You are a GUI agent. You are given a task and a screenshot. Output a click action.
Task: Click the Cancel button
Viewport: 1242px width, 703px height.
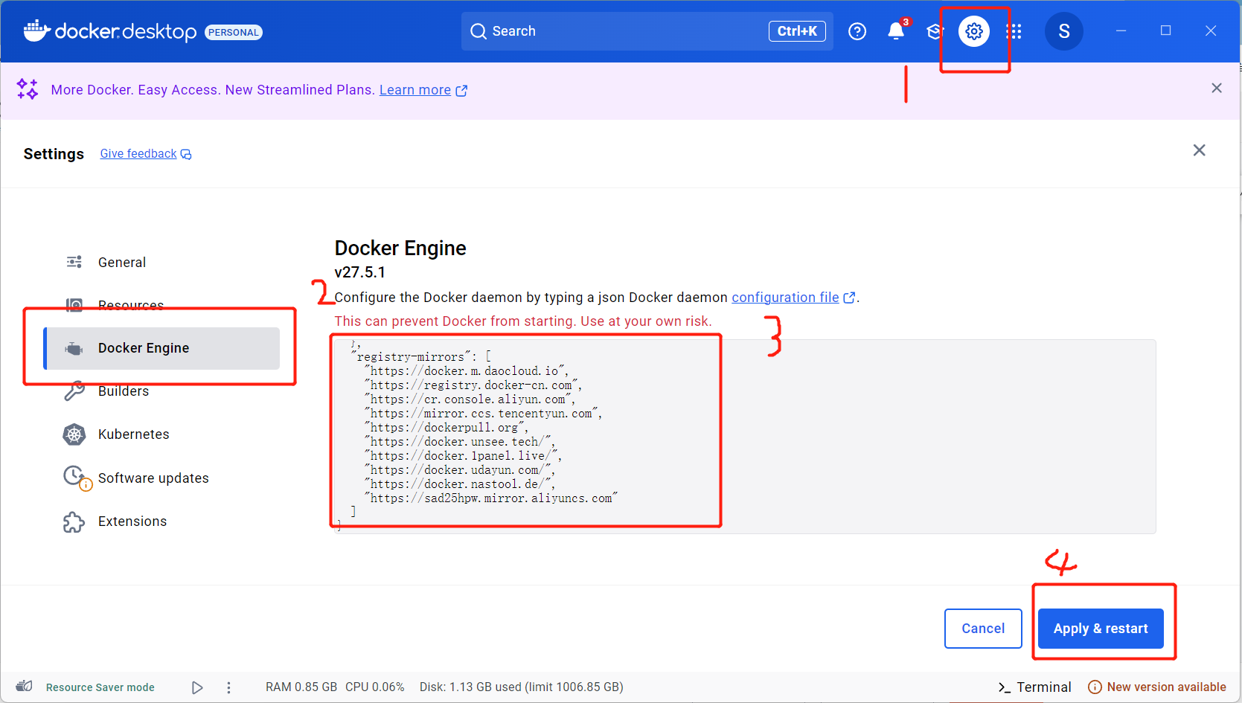point(983,629)
